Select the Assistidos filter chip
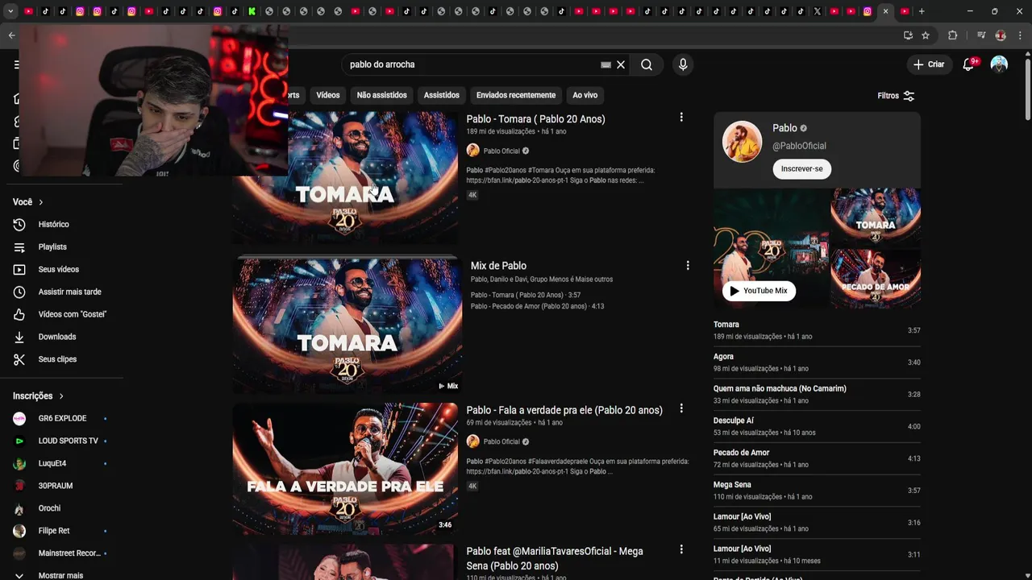This screenshot has width=1032, height=580. click(x=442, y=95)
